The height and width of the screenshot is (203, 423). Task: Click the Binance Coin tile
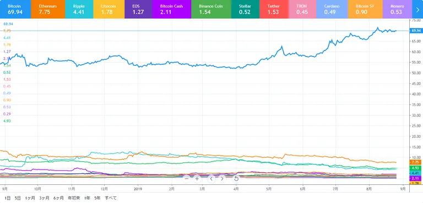(x=210, y=9)
